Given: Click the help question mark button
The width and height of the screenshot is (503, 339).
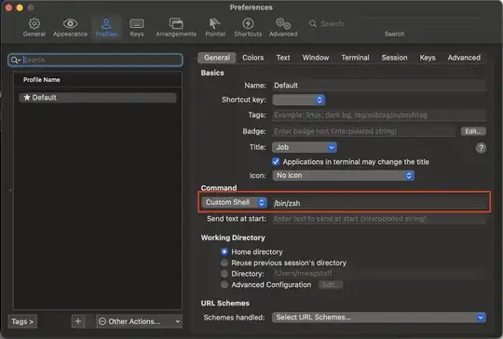Looking at the screenshot, I should (x=481, y=148).
